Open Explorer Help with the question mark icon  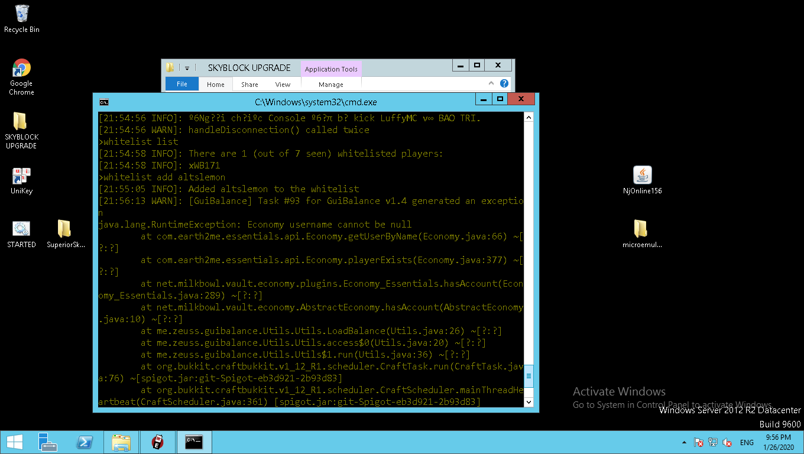[x=504, y=84]
